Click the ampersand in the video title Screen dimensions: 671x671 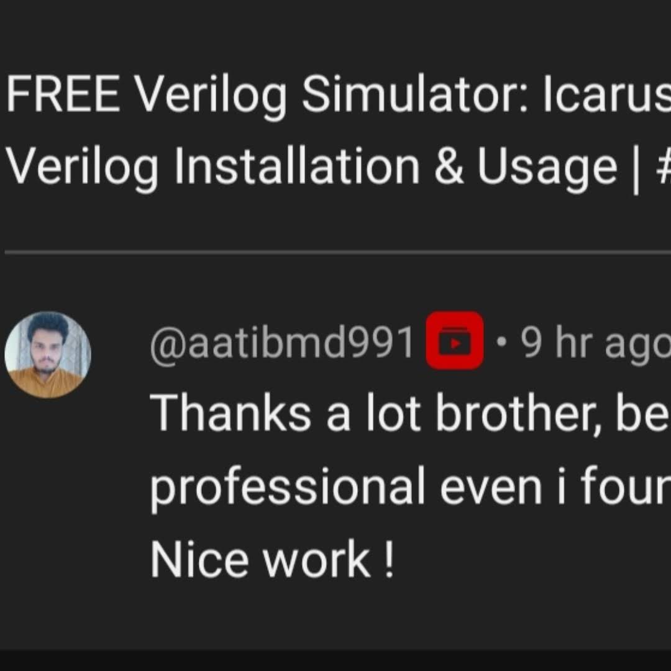449,167
